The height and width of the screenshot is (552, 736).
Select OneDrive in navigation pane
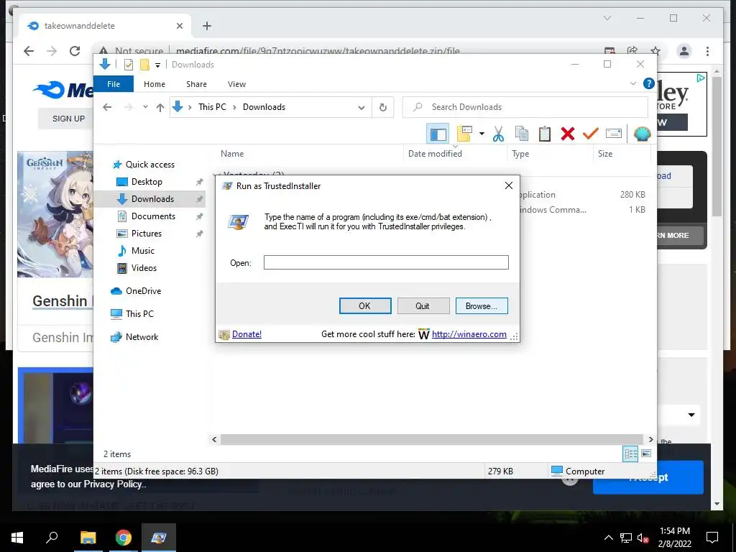tap(143, 291)
